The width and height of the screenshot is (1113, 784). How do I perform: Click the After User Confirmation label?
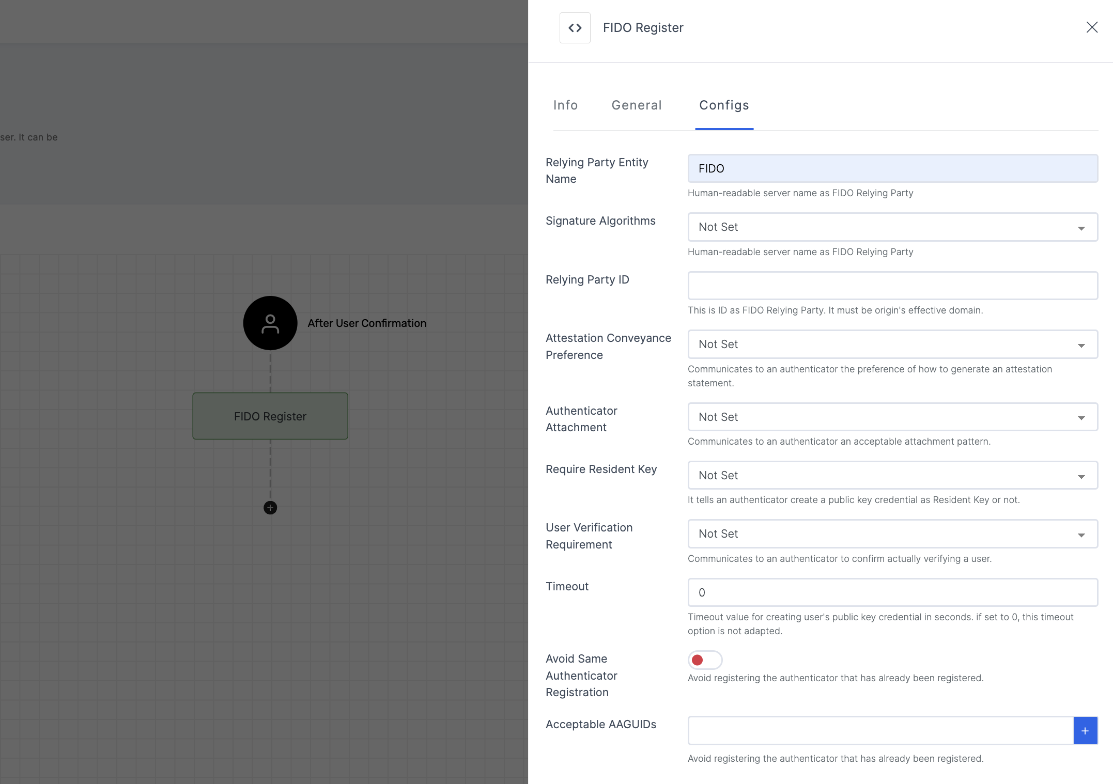[367, 323]
